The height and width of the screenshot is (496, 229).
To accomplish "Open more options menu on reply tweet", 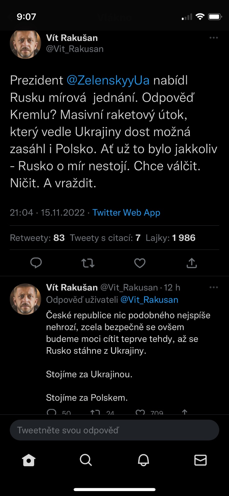I will click(214, 288).
